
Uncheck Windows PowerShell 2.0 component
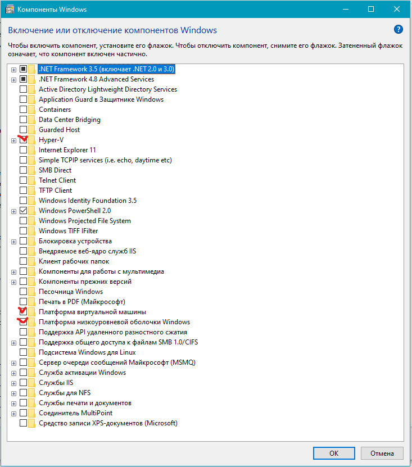23,211
